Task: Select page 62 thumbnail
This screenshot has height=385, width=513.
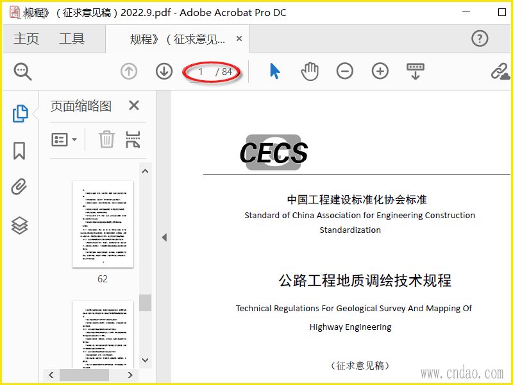Action: pyautogui.click(x=103, y=224)
